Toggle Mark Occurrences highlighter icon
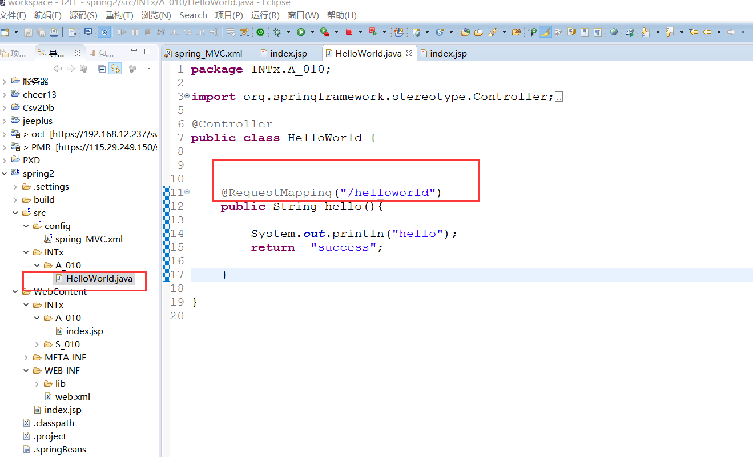This screenshot has height=457, width=753. [x=546, y=32]
